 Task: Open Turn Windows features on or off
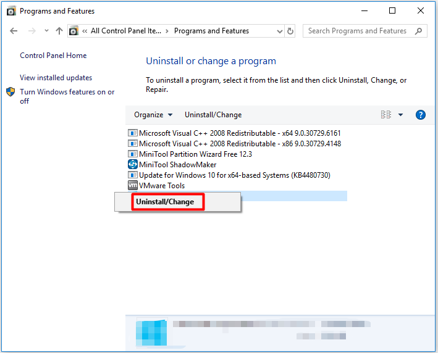[x=67, y=96]
